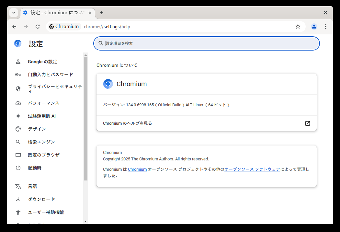
Task: Click the settings search field
Action: pyautogui.click(x=207, y=43)
